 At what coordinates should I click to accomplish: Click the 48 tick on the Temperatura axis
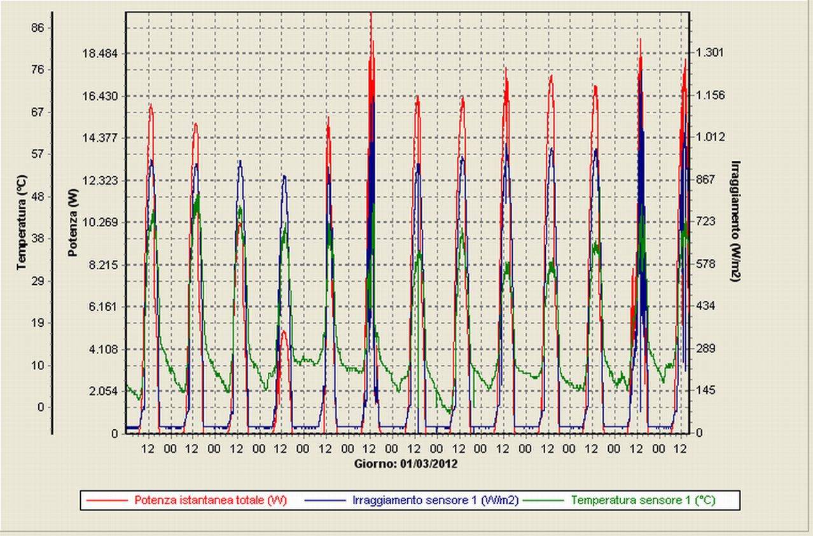38,196
